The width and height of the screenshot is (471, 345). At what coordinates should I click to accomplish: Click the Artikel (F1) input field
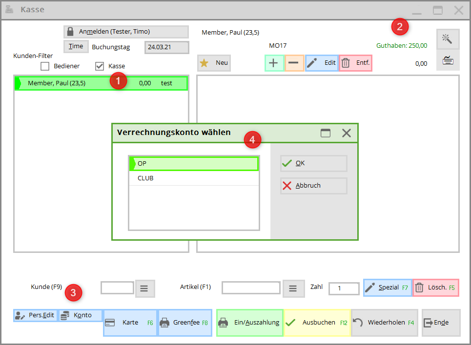pos(251,288)
